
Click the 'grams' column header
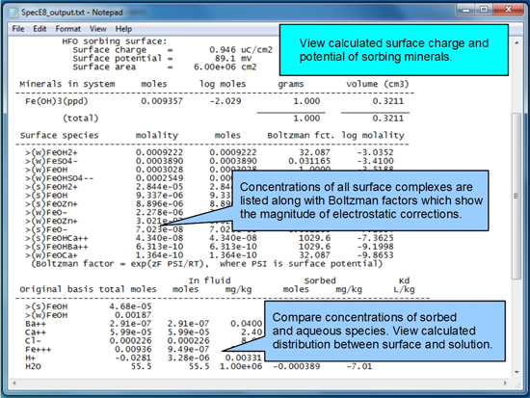291,84
